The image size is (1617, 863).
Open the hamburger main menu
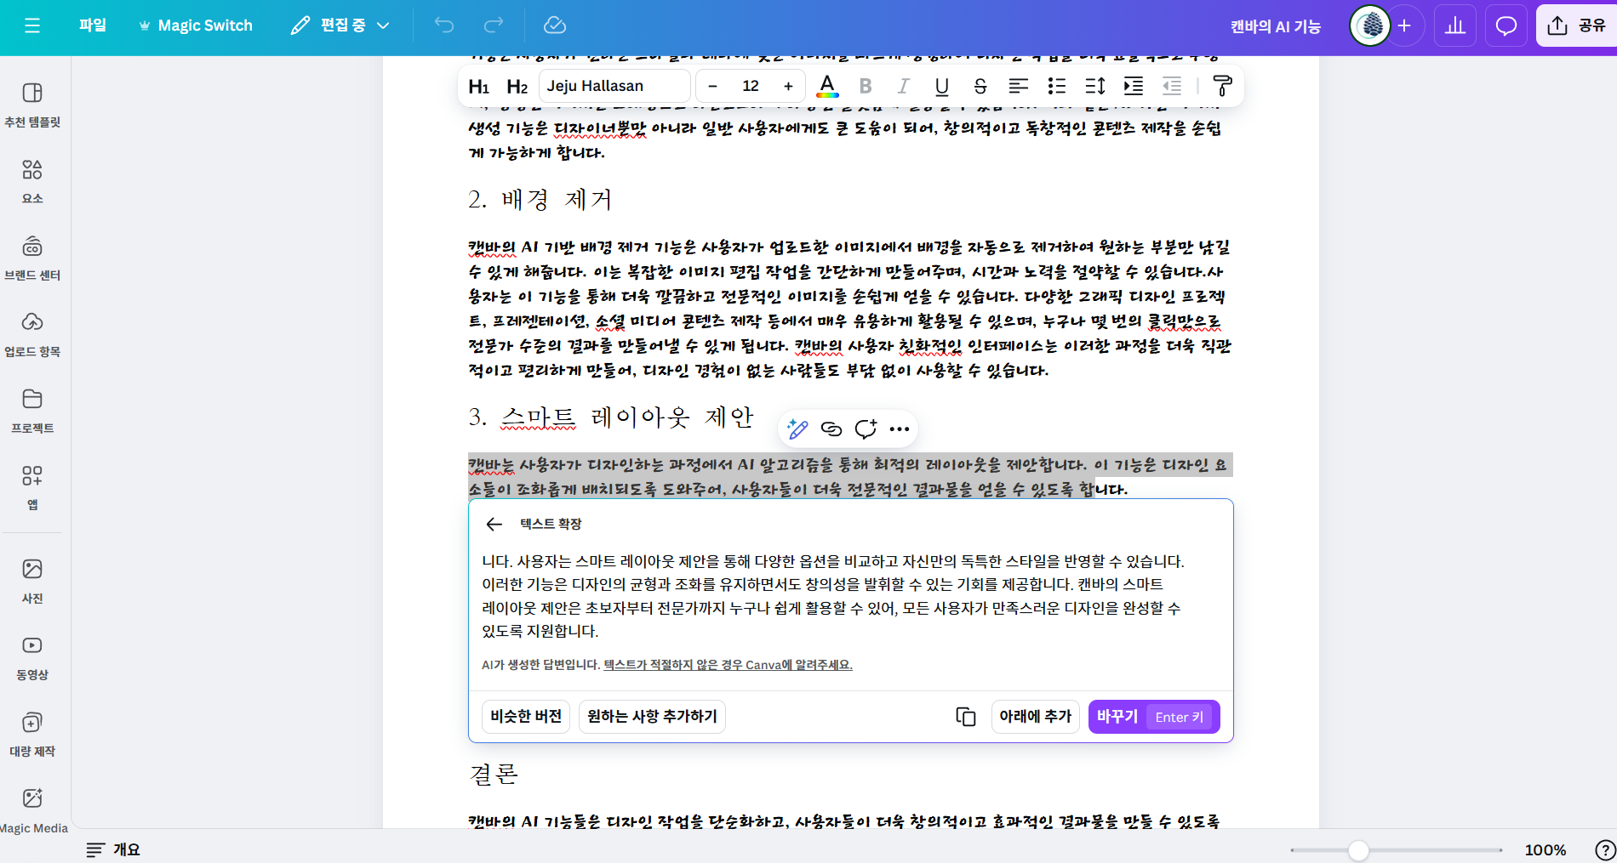(32, 26)
